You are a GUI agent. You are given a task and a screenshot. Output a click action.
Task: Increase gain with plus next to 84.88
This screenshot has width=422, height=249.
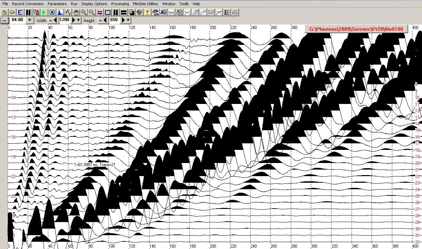pos(30,20)
